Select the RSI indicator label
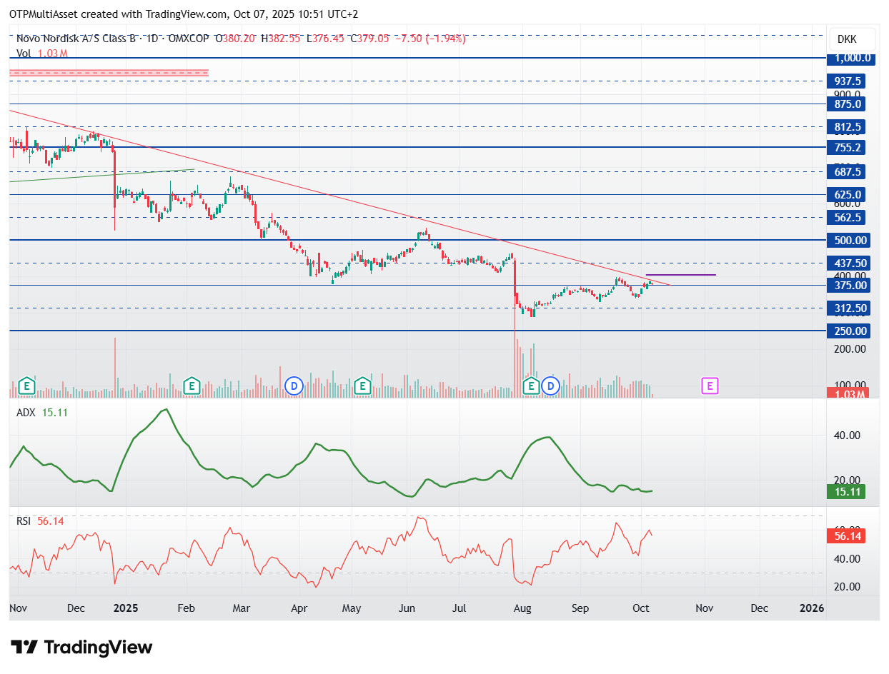Viewport: 889px width, 674px height. (x=24, y=521)
